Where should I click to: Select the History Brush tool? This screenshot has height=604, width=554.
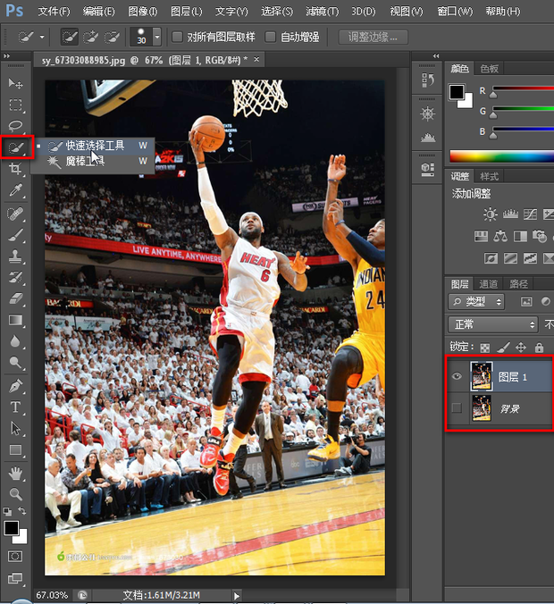point(15,277)
